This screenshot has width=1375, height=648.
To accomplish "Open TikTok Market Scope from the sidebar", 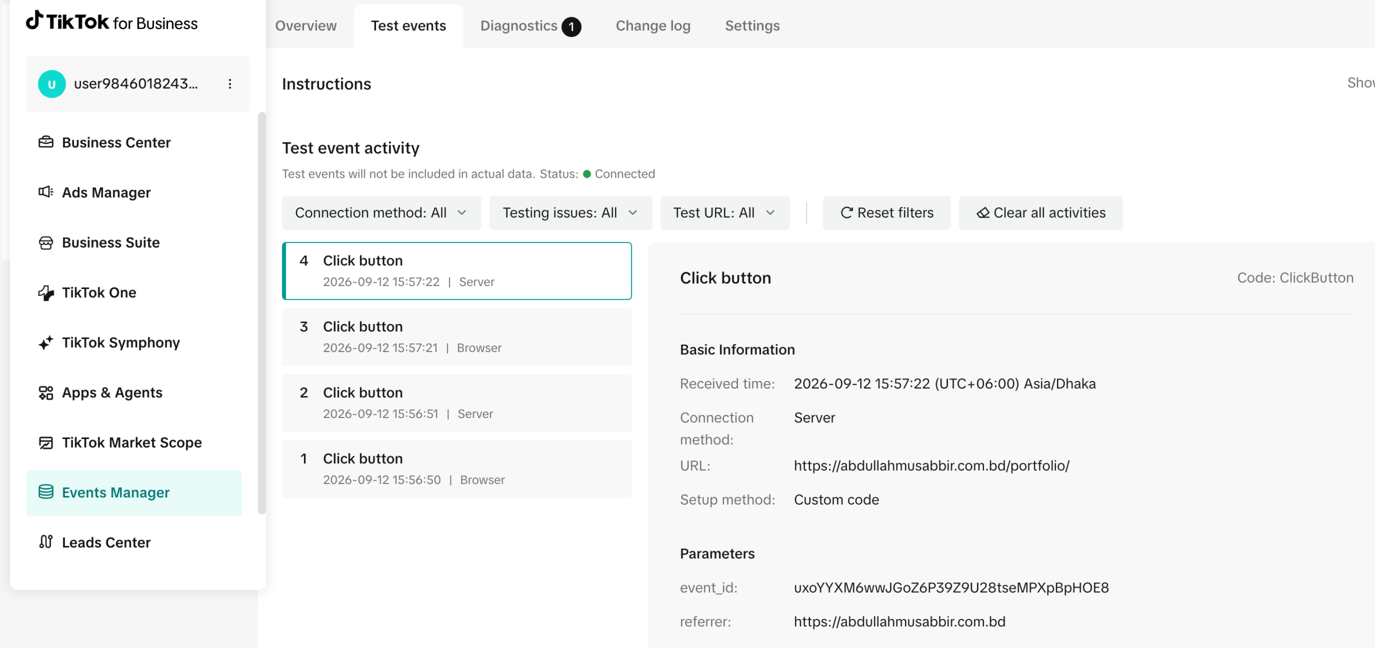I will 134,442.
